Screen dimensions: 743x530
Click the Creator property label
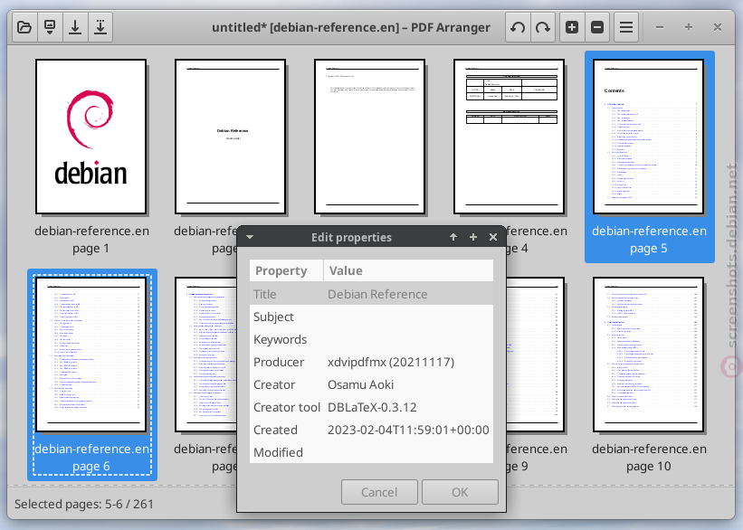click(x=274, y=384)
